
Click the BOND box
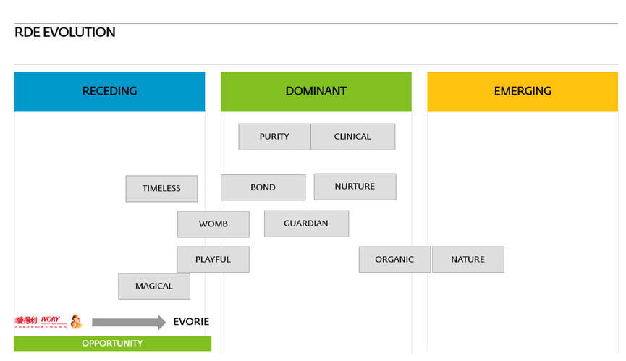[263, 187]
